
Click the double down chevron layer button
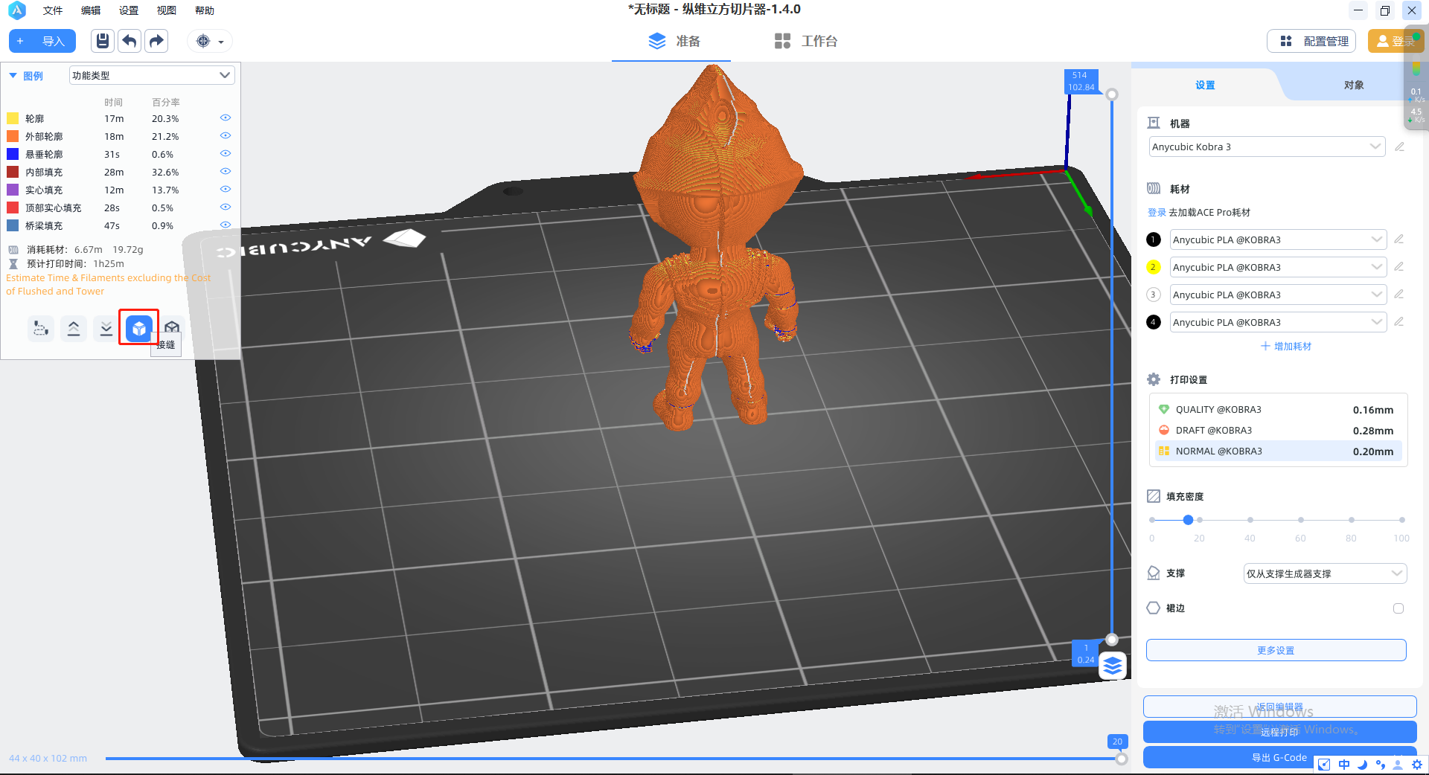pyautogui.click(x=106, y=328)
